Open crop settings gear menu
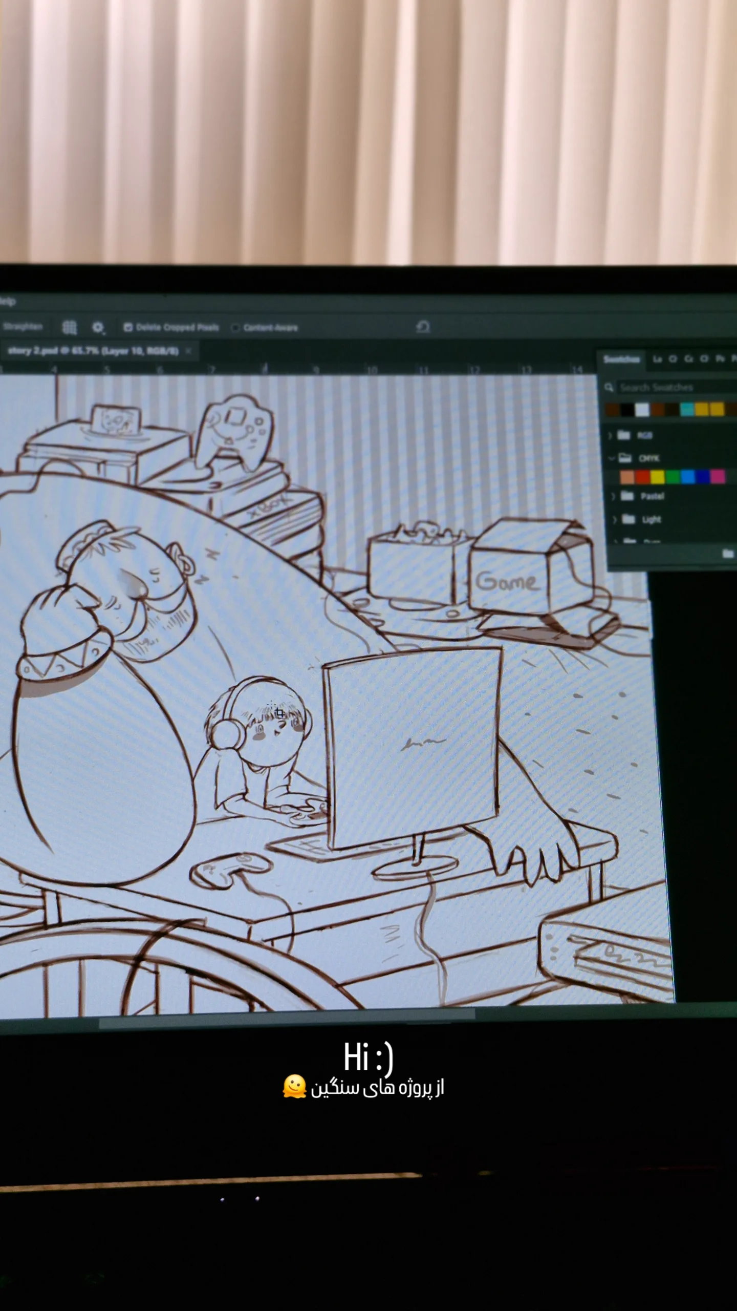The image size is (737, 1311). point(98,327)
